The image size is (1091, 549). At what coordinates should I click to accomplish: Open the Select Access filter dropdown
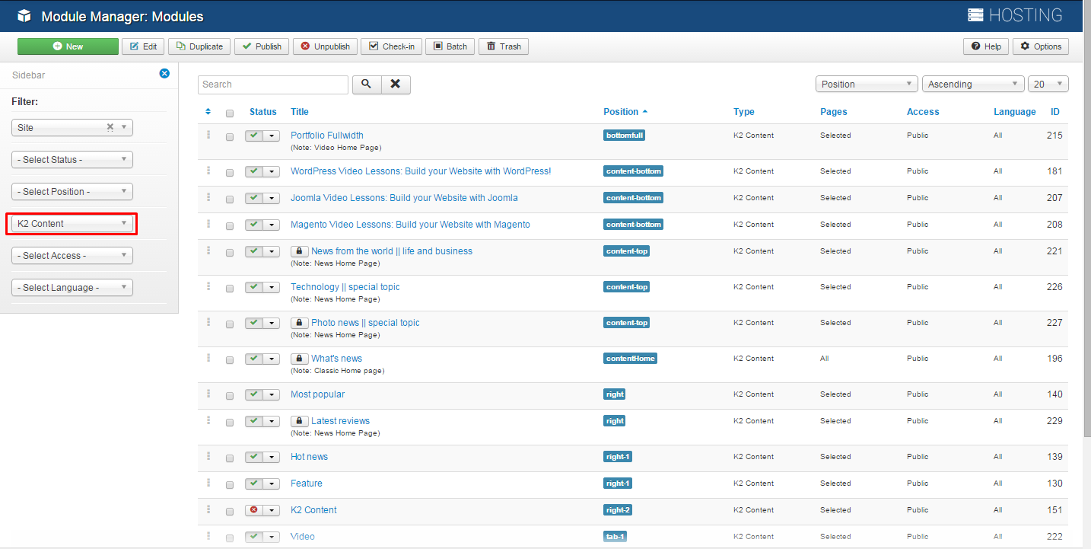coord(72,256)
